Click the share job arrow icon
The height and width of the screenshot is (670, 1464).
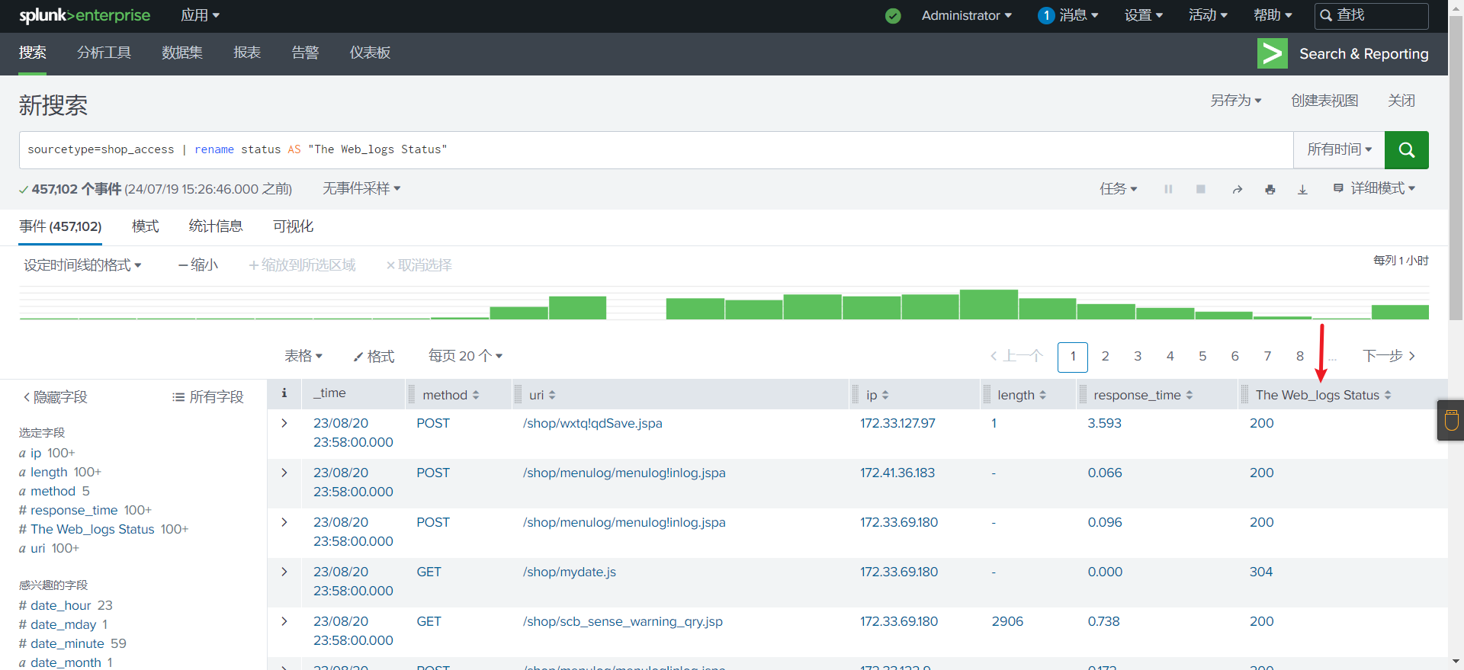click(x=1237, y=189)
